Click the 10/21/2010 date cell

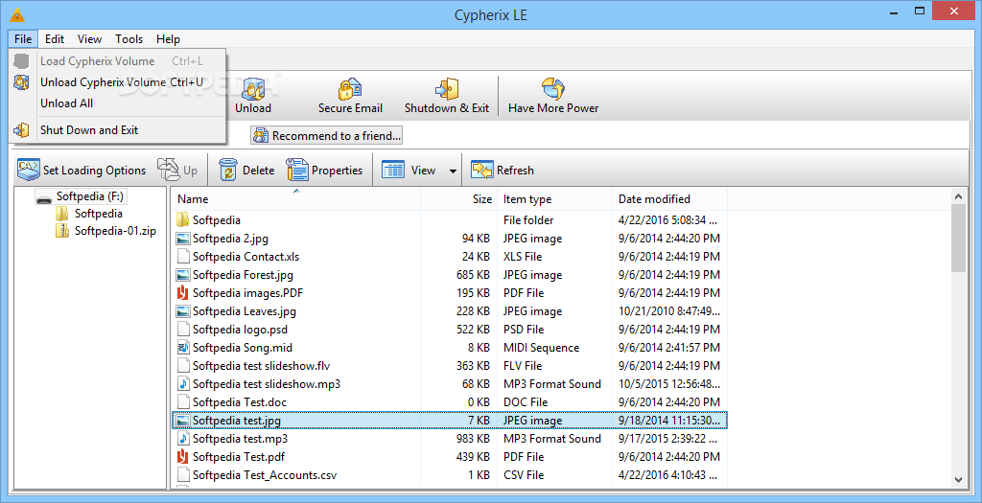(x=668, y=311)
